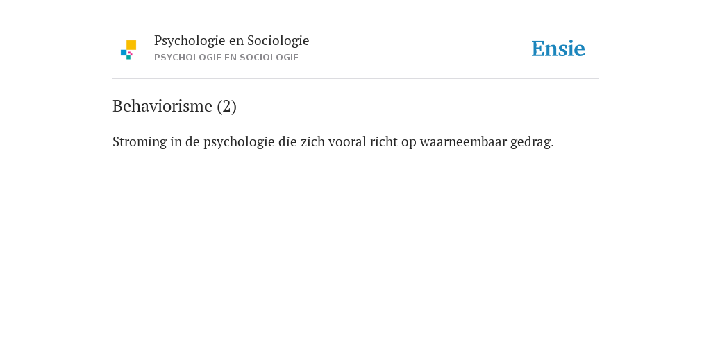Click the word waarneembaar in the definition
This screenshot has height=355, width=711.
463,141
